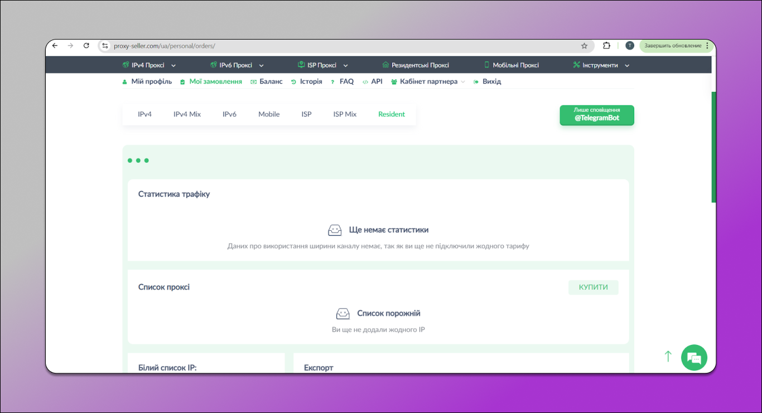Switch to the ISP orders tab
This screenshot has height=413, width=762.
click(307, 114)
